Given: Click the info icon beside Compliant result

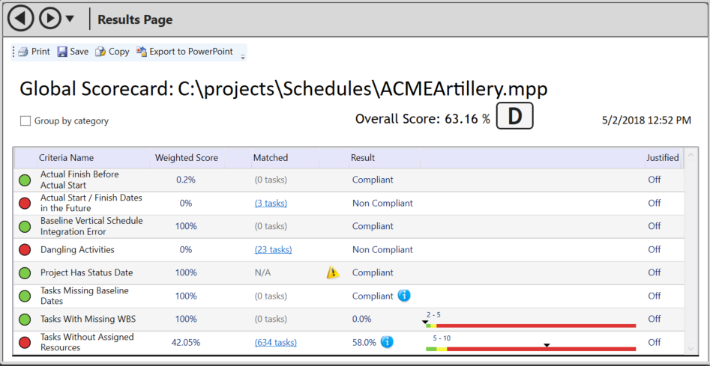Looking at the screenshot, I should point(404,296).
